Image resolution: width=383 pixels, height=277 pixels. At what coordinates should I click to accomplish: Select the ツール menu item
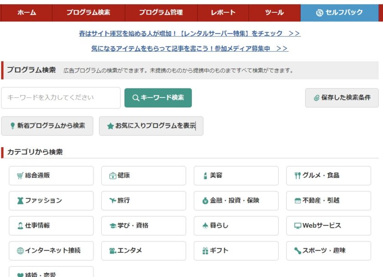pyautogui.click(x=274, y=13)
